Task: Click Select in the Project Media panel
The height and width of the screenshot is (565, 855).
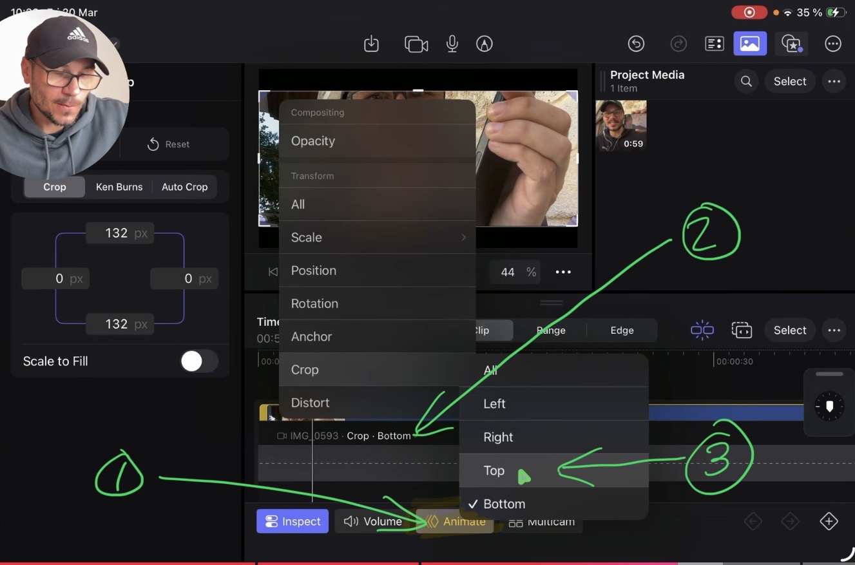Action: pos(790,81)
